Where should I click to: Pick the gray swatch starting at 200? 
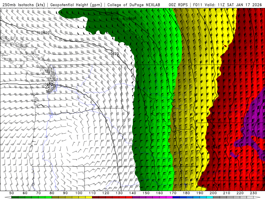click(217, 197)
